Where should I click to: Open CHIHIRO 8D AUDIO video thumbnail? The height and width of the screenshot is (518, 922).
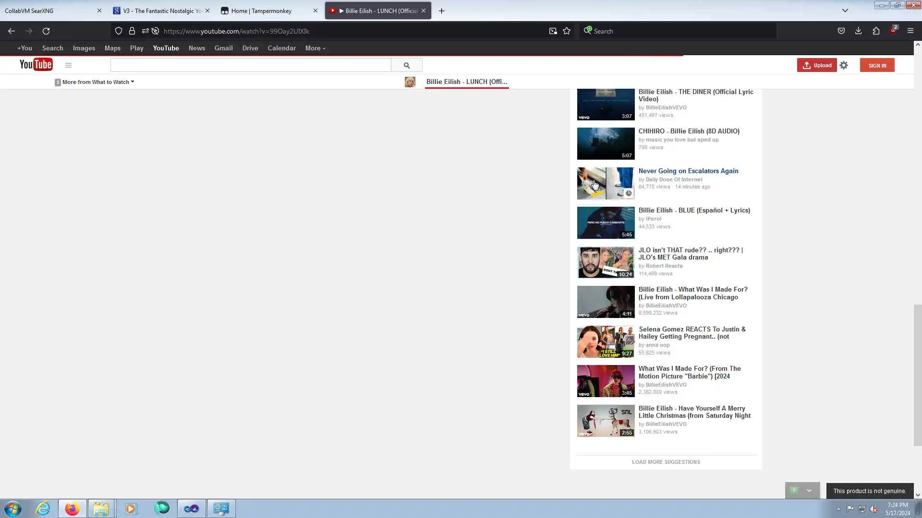(605, 143)
